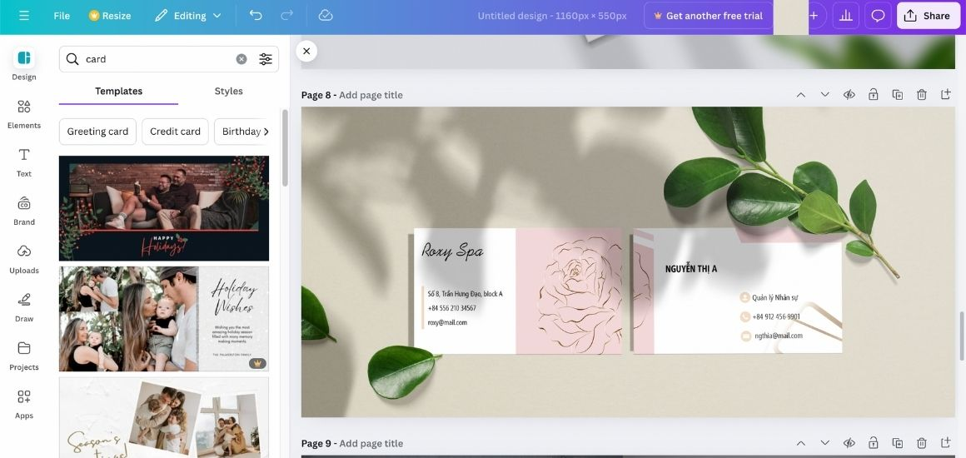Viewport: 966px width, 458px height.
Task: Click the Undo arrow in the top bar
Action: (x=256, y=16)
